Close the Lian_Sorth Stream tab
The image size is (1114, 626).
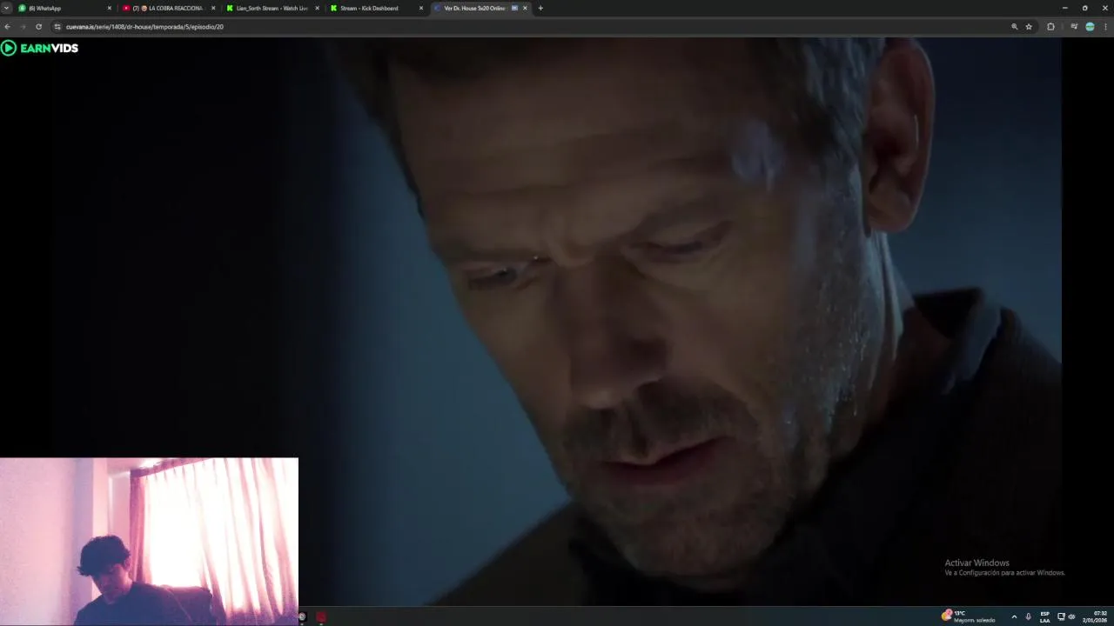[317, 8]
